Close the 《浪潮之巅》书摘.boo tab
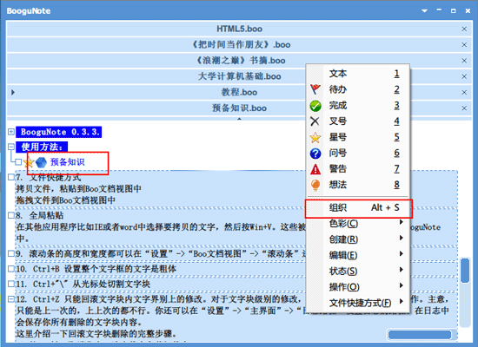Image resolution: width=478 pixels, height=347 pixels. (x=464, y=61)
